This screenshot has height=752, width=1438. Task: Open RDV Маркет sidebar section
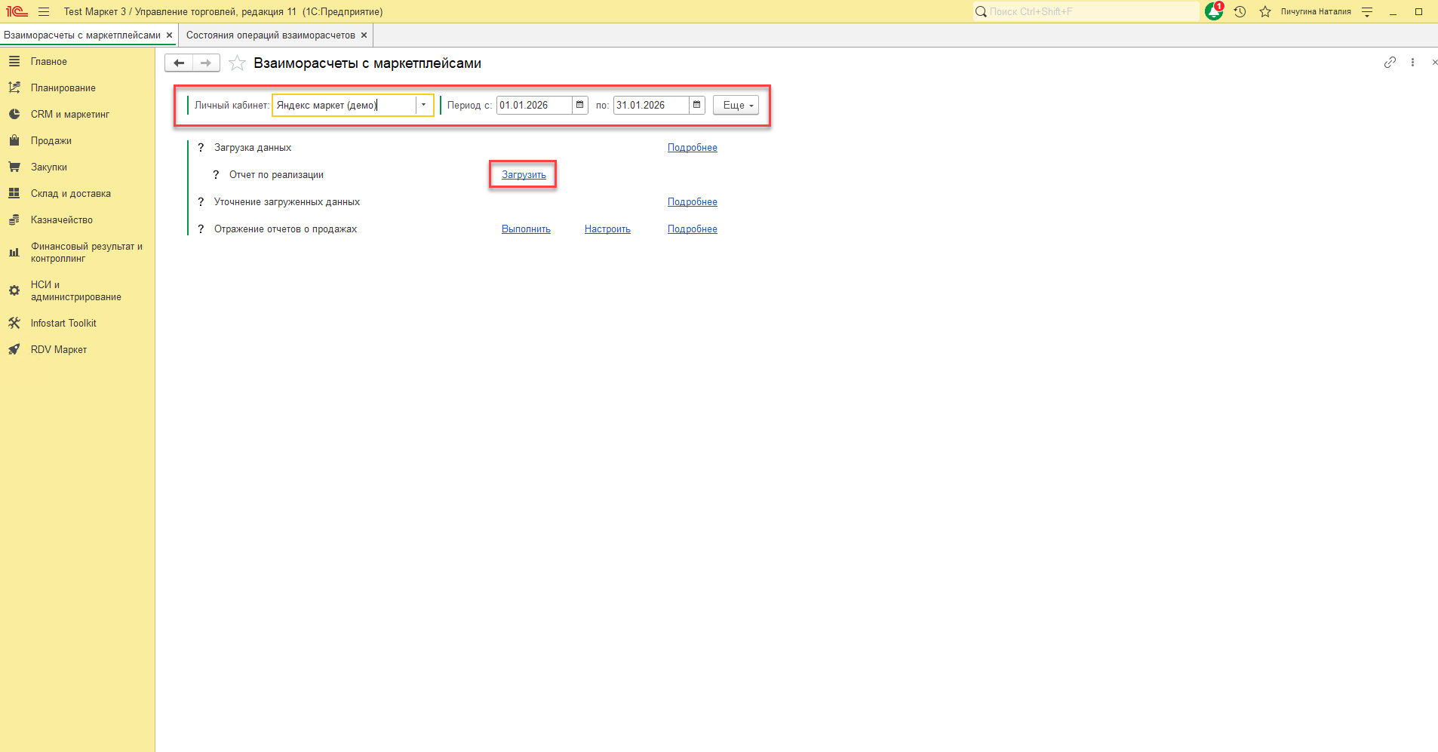point(58,350)
